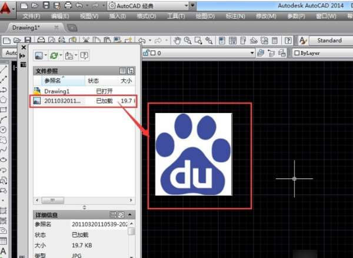Open the 标注(N) menu
The image size is (353, 258).
click(x=235, y=16)
